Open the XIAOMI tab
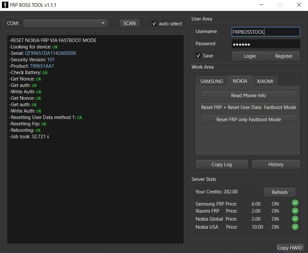Viewport: 308px width, 253px height. click(265, 81)
